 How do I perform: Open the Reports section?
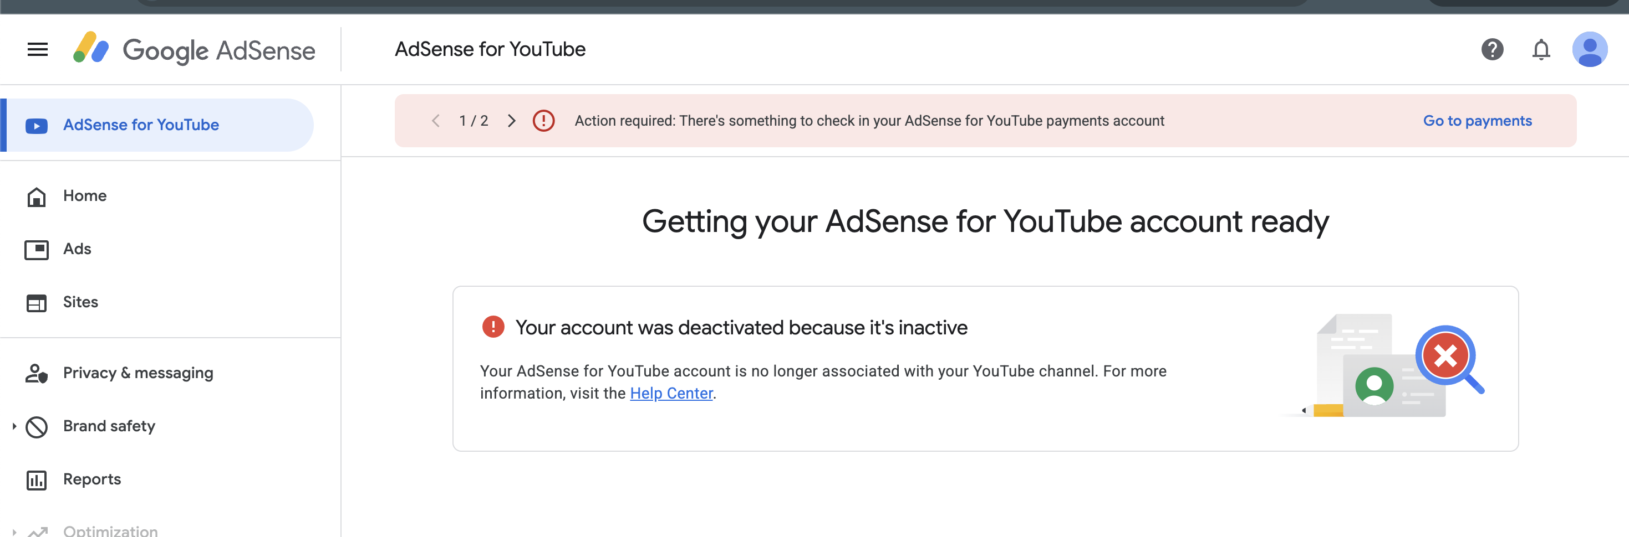point(91,479)
